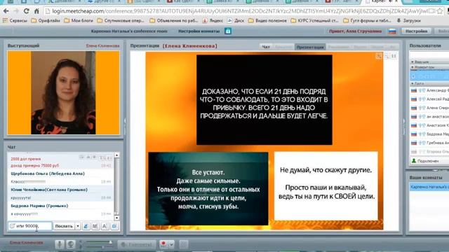The width and height of the screenshot is (449, 252).
Task: Click the red record button
Action: [163, 244]
